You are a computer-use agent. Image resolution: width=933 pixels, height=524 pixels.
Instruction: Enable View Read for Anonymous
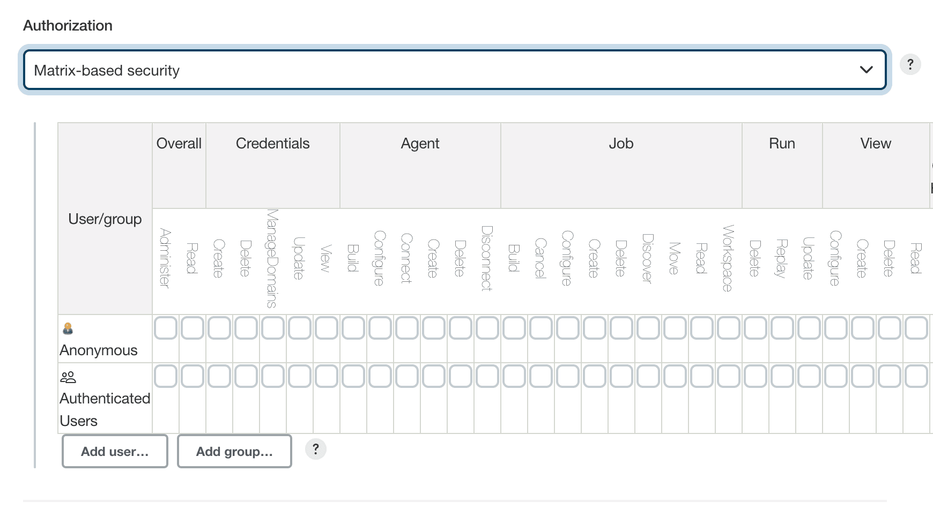click(916, 328)
